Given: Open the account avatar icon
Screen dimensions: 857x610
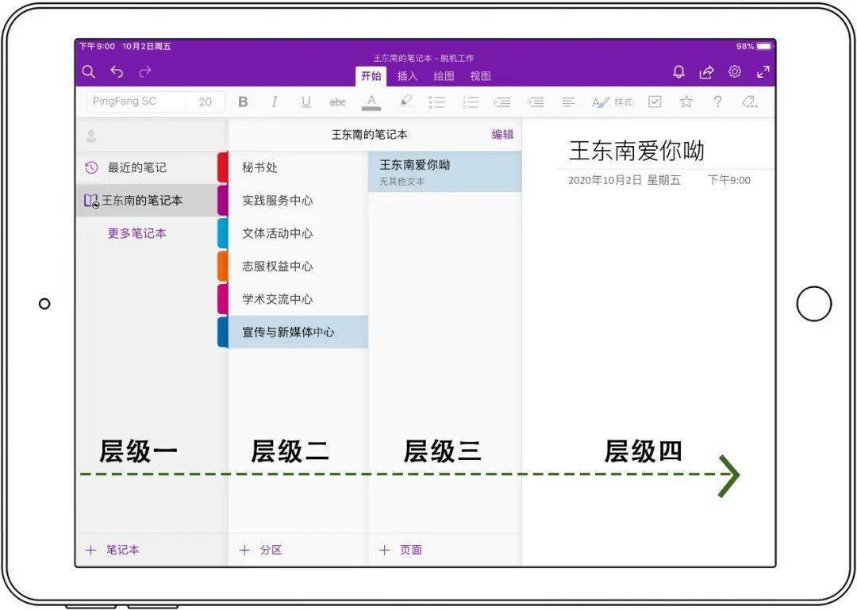Looking at the screenshot, I should (91, 136).
